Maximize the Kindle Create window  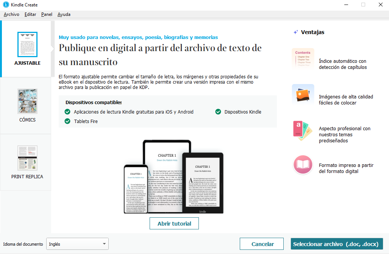coord(363,5)
